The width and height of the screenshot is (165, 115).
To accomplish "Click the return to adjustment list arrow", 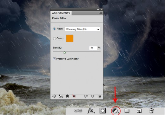I will (54, 96).
